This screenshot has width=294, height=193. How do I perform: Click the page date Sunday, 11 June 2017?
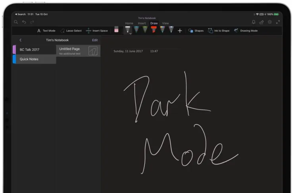(x=128, y=51)
